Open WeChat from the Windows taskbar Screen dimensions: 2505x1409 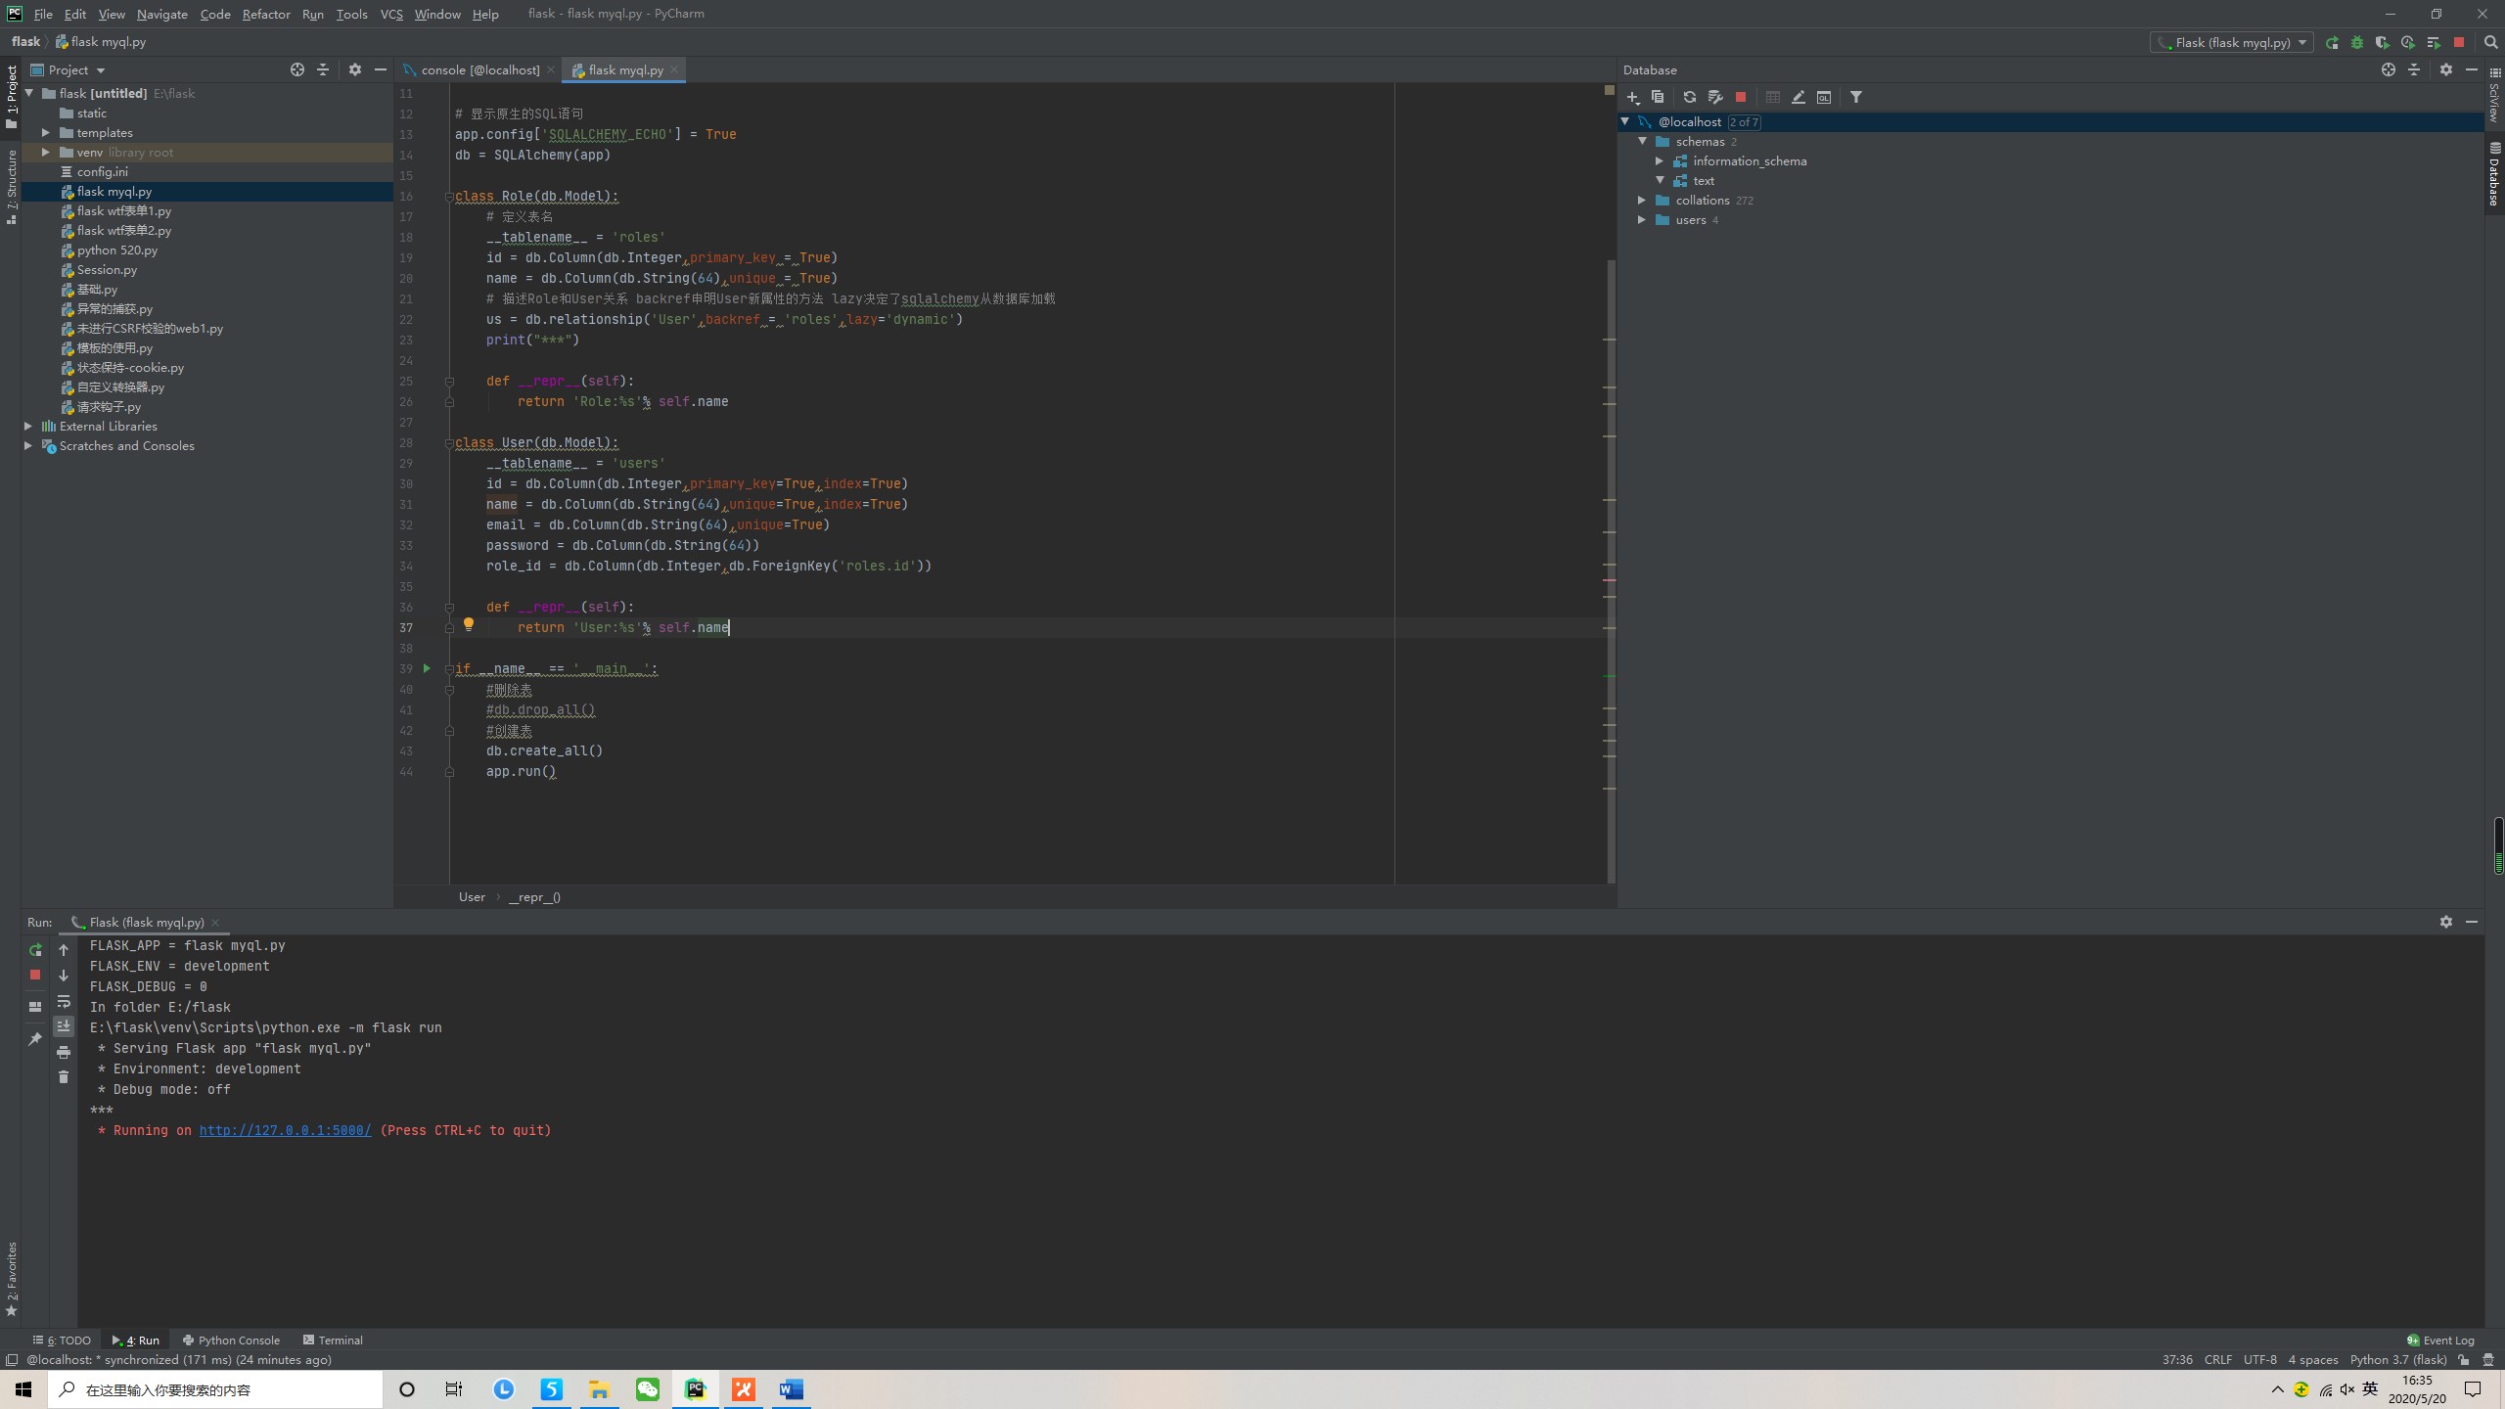coord(648,1389)
